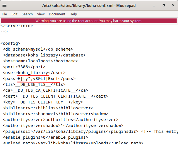Click the db_scheme value mysql

pyautogui.click(x=37, y=49)
